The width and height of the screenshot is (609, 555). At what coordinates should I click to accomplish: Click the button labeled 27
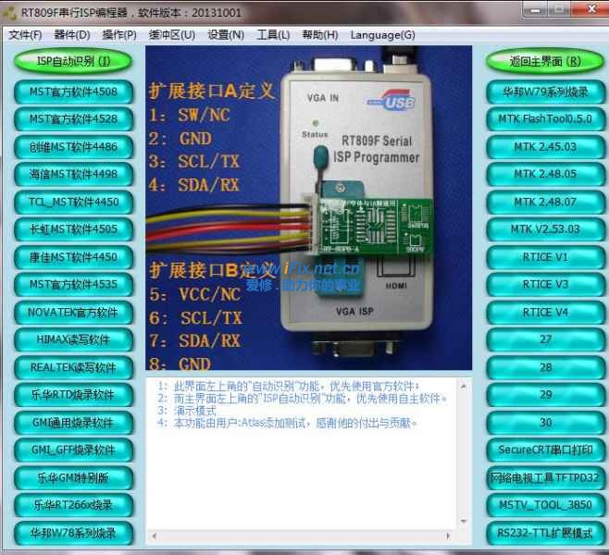point(545,340)
